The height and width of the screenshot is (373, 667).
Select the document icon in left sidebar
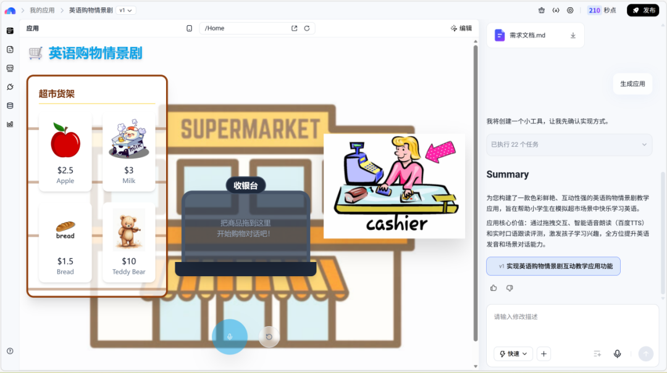pyautogui.click(x=9, y=49)
